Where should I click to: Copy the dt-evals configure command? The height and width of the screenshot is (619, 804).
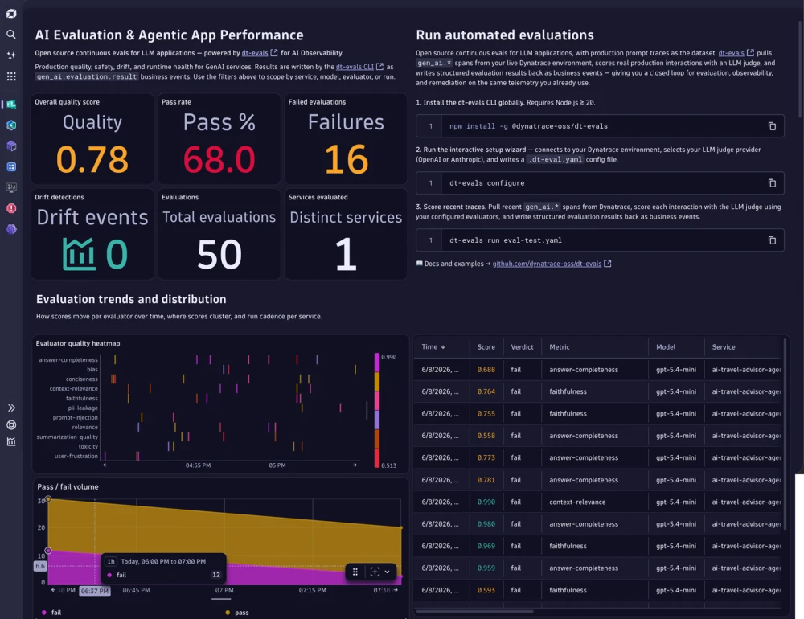(x=772, y=183)
